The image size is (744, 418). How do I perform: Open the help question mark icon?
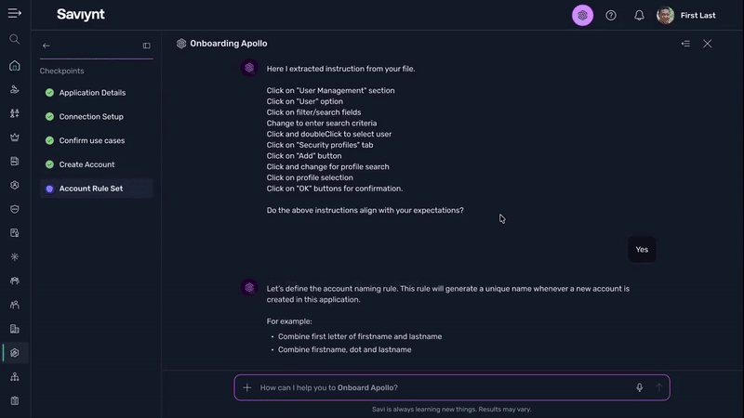(x=611, y=15)
